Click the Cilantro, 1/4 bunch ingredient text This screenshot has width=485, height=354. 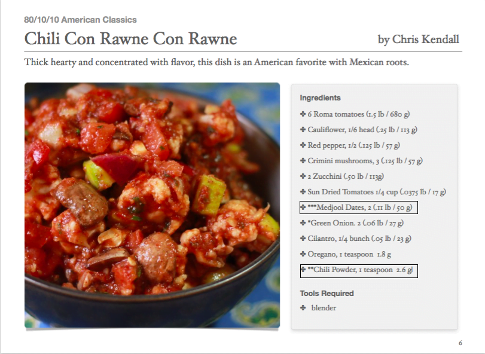pos(359,239)
